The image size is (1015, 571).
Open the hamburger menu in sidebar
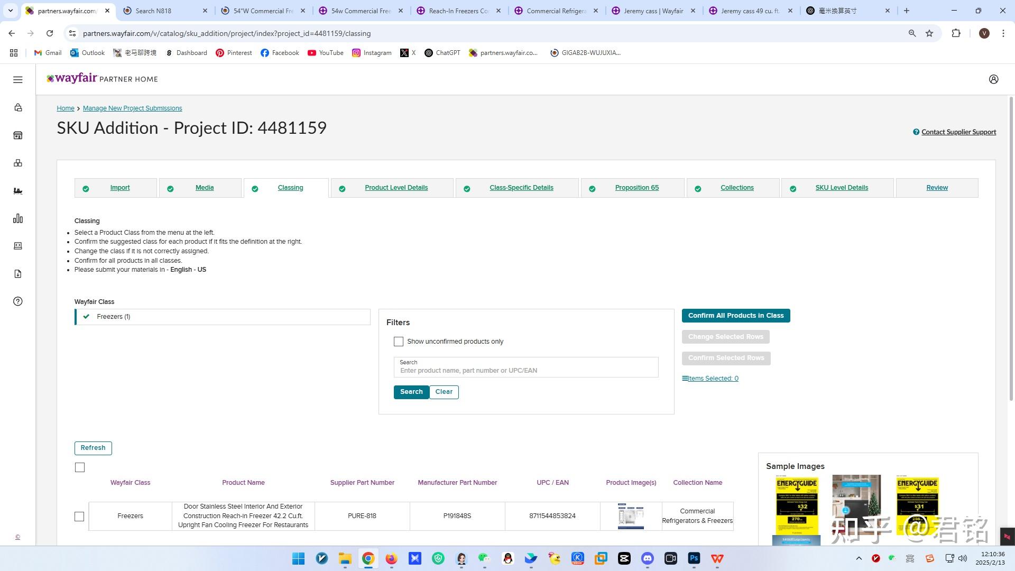17,79
